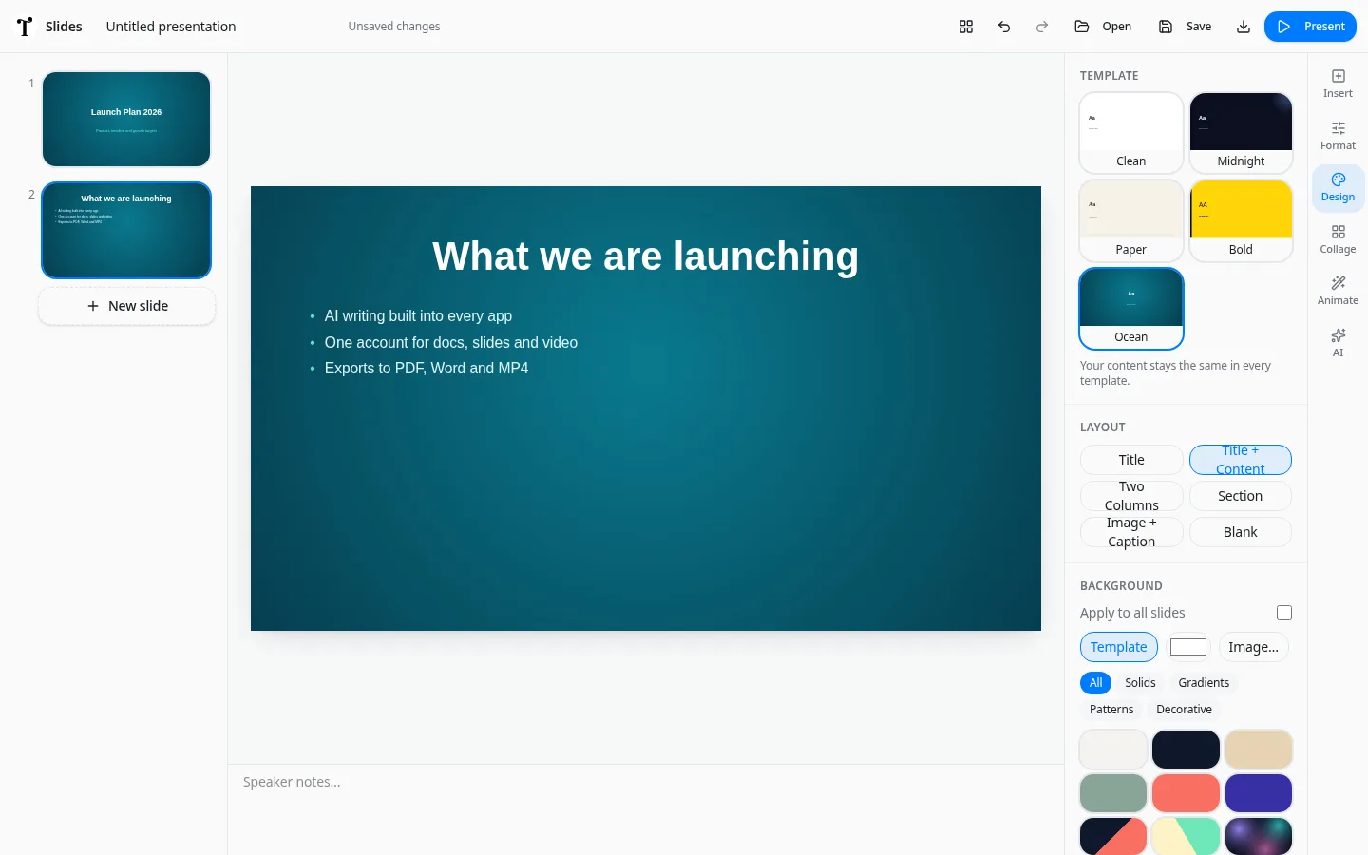Show All background categories
The height and width of the screenshot is (855, 1368).
point(1095,683)
